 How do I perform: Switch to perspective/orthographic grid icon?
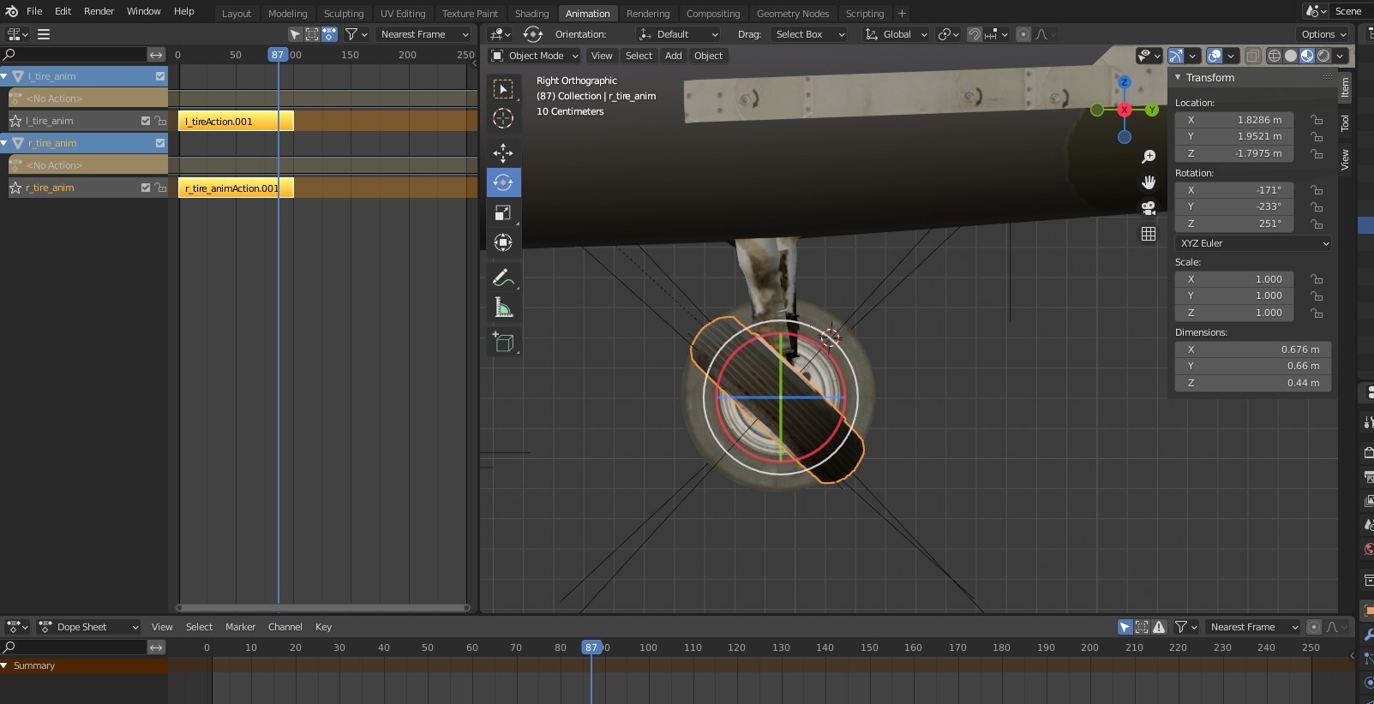point(1149,234)
